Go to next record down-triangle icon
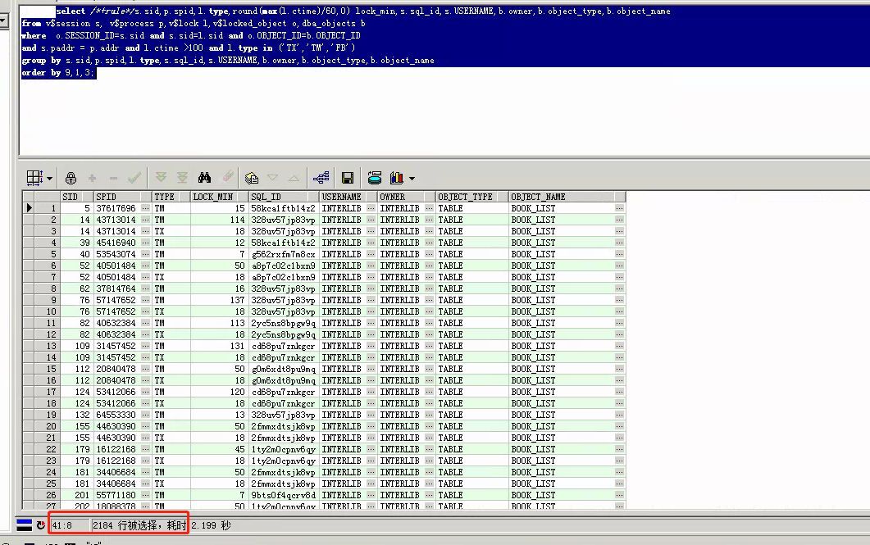 pos(272,178)
